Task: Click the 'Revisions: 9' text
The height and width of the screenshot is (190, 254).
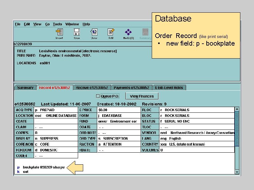Action: click(x=154, y=104)
